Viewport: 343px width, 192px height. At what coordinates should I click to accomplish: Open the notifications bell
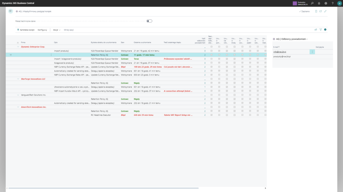click(x=319, y=3)
